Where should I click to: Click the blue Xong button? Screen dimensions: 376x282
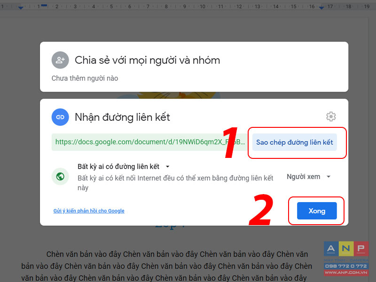tap(317, 211)
